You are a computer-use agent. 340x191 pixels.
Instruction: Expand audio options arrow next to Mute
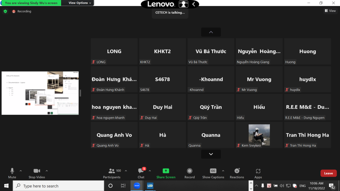click(x=21, y=171)
